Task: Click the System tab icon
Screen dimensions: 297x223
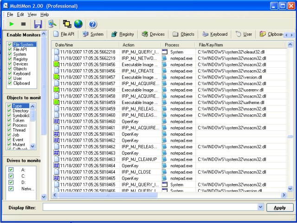Action: click(x=85, y=34)
